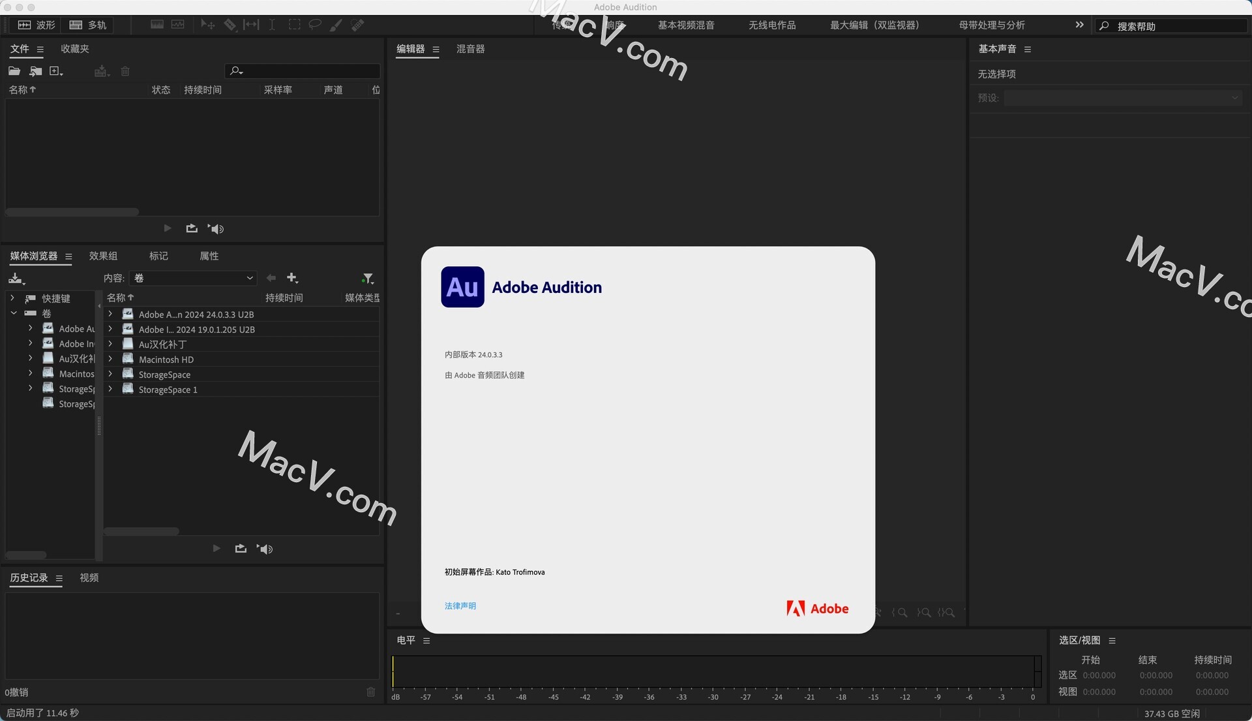Image resolution: width=1252 pixels, height=721 pixels.
Task: Open the 选区/视图 panel menu
Action: 1112,641
